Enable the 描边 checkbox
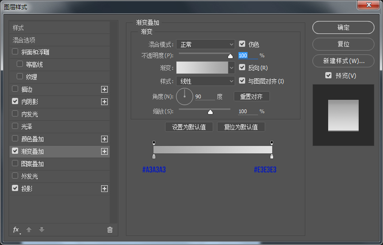 pos(15,89)
